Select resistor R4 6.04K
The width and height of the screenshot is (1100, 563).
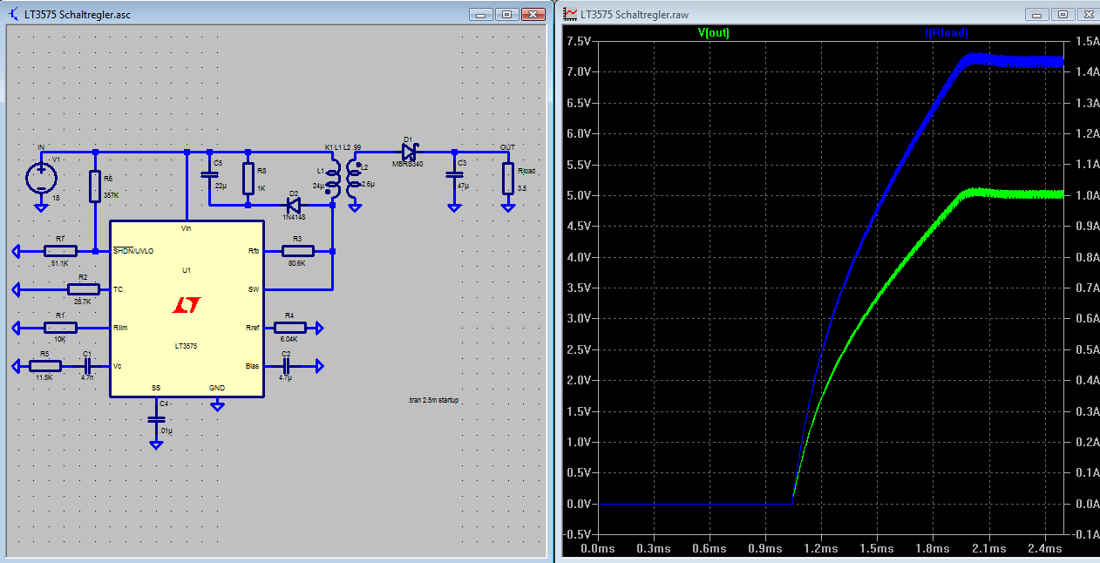pos(291,328)
